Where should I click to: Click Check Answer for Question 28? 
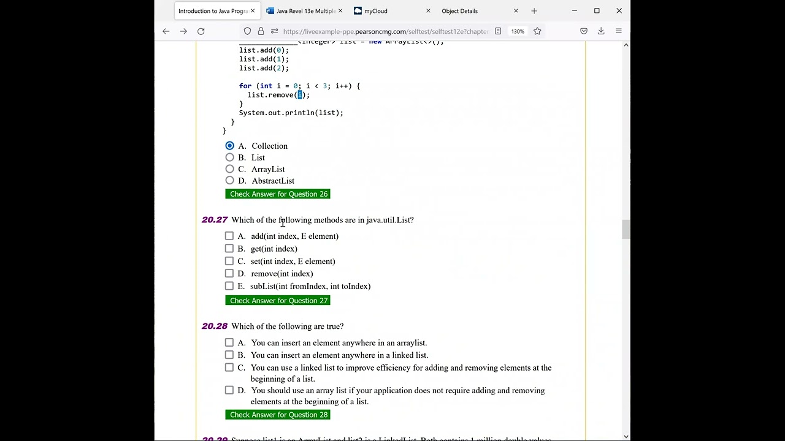pos(278,415)
